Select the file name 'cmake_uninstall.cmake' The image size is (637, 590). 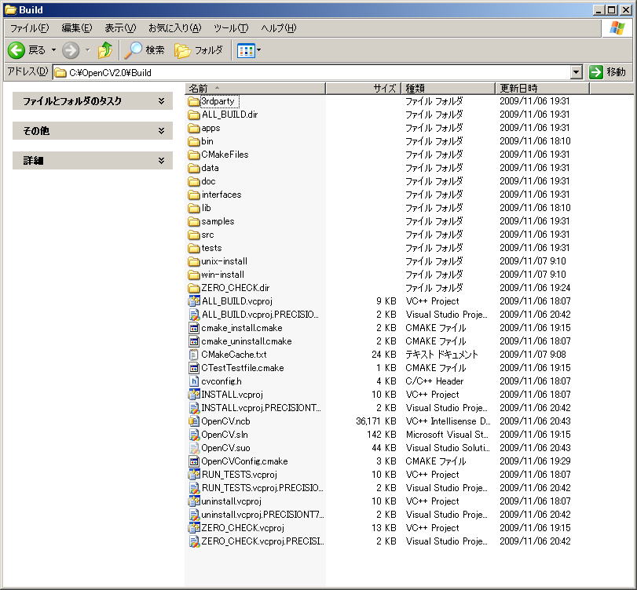click(x=247, y=341)
